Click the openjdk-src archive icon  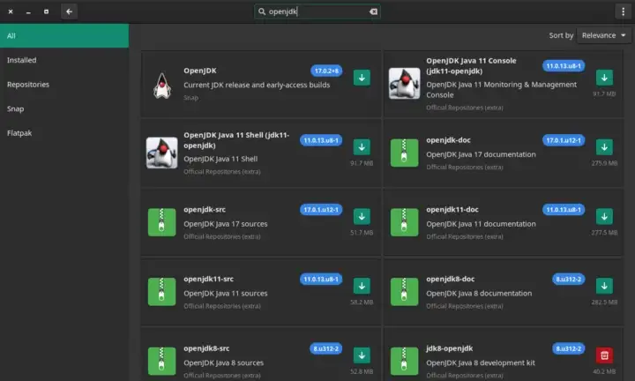161,222
